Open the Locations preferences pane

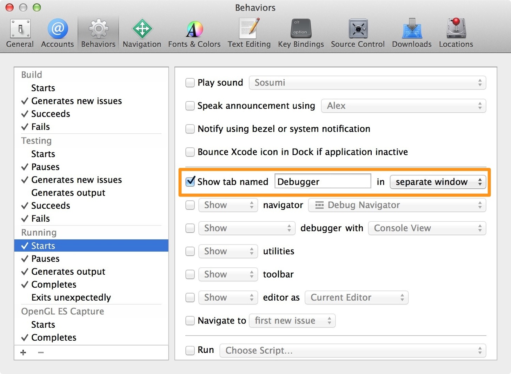click(456, 34)
